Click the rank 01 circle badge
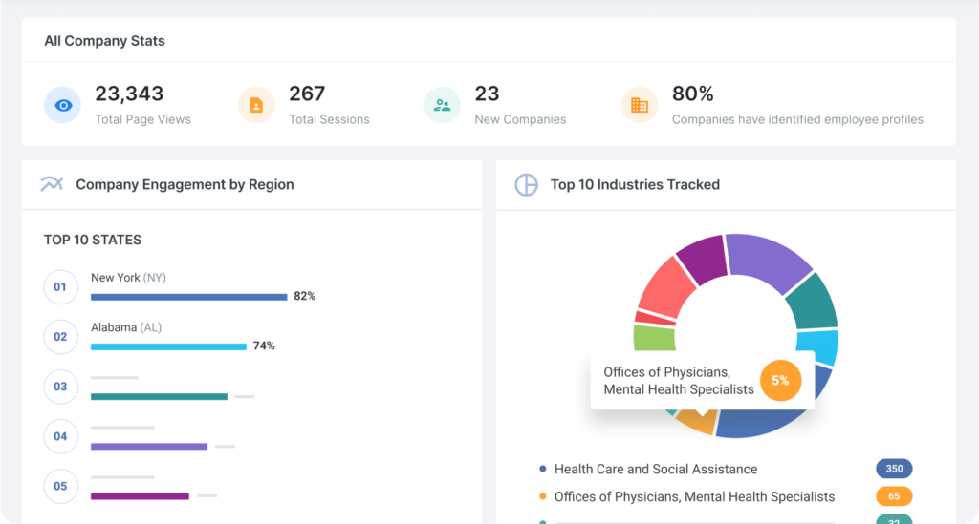 [x=60, y=287]
